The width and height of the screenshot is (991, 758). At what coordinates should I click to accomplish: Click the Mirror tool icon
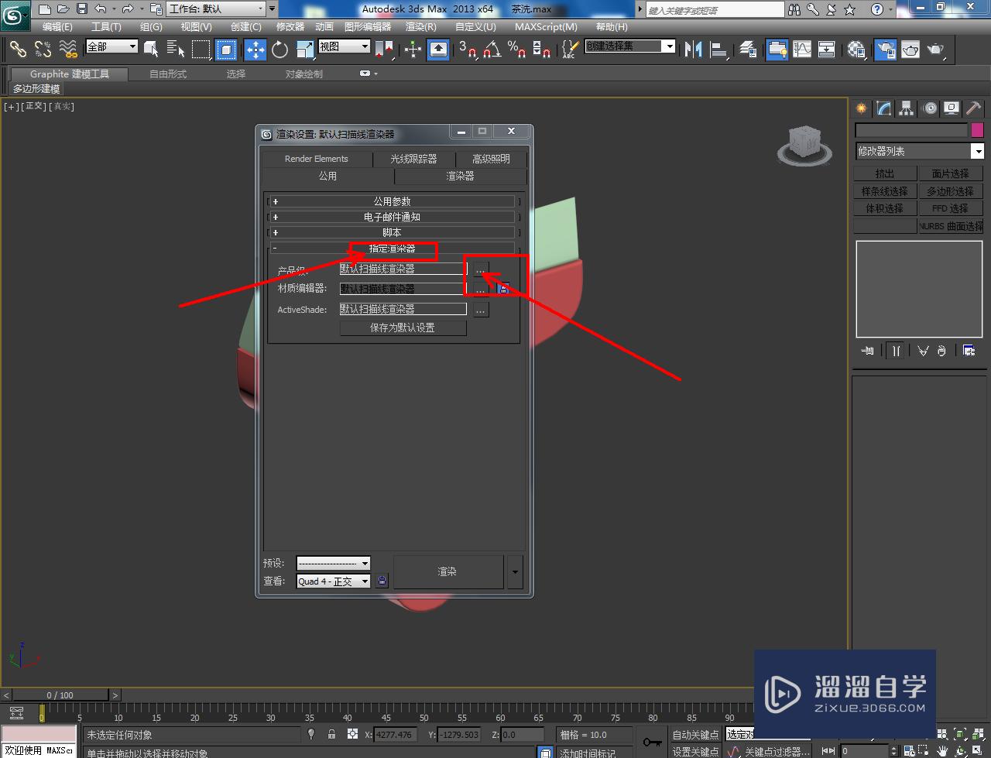[x=694, y=50]
